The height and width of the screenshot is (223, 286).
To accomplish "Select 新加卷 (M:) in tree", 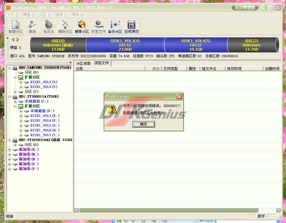I will [29, 154].
